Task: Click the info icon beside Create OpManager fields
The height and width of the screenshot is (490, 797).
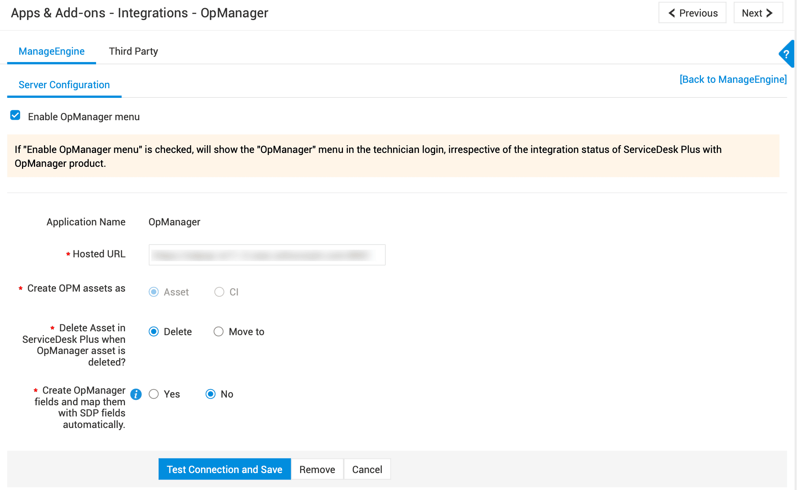Action: pyautogui.click(x=136, y=394)
